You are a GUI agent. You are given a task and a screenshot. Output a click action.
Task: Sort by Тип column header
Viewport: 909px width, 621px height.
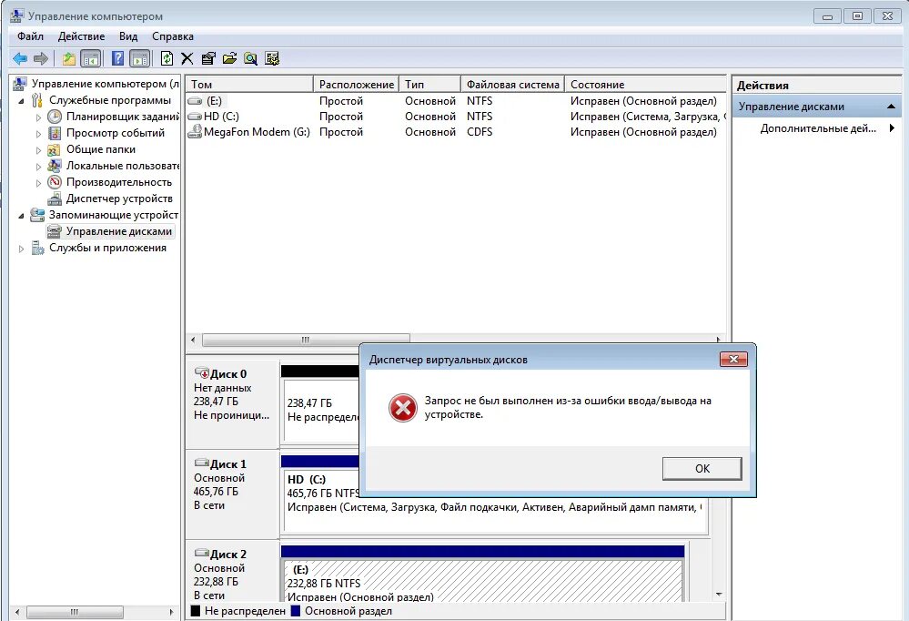pyautogui.click(x=429, y=84)
